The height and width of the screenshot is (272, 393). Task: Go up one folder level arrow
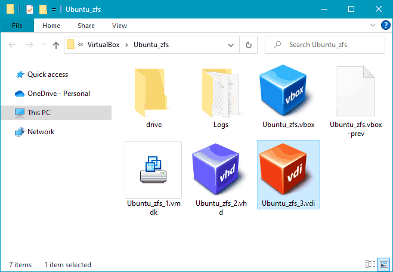(56, 45)
